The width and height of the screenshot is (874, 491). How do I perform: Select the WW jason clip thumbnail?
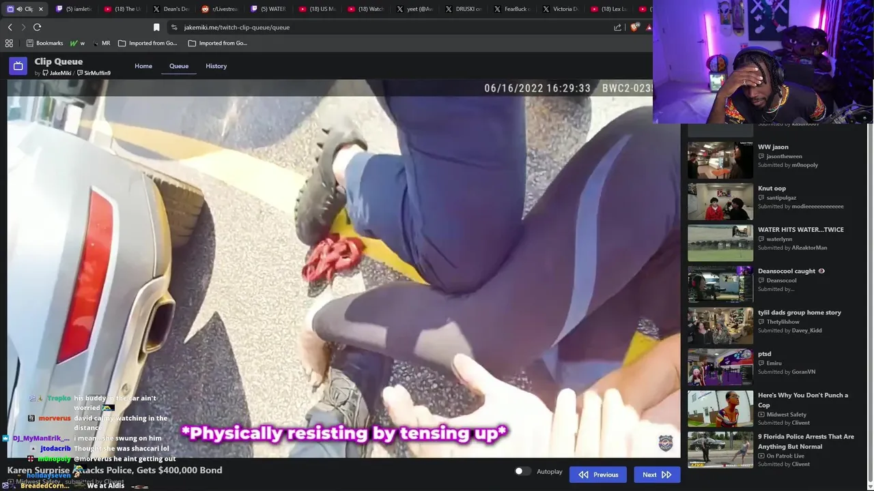pyautogui.click(x=720, y=160)
